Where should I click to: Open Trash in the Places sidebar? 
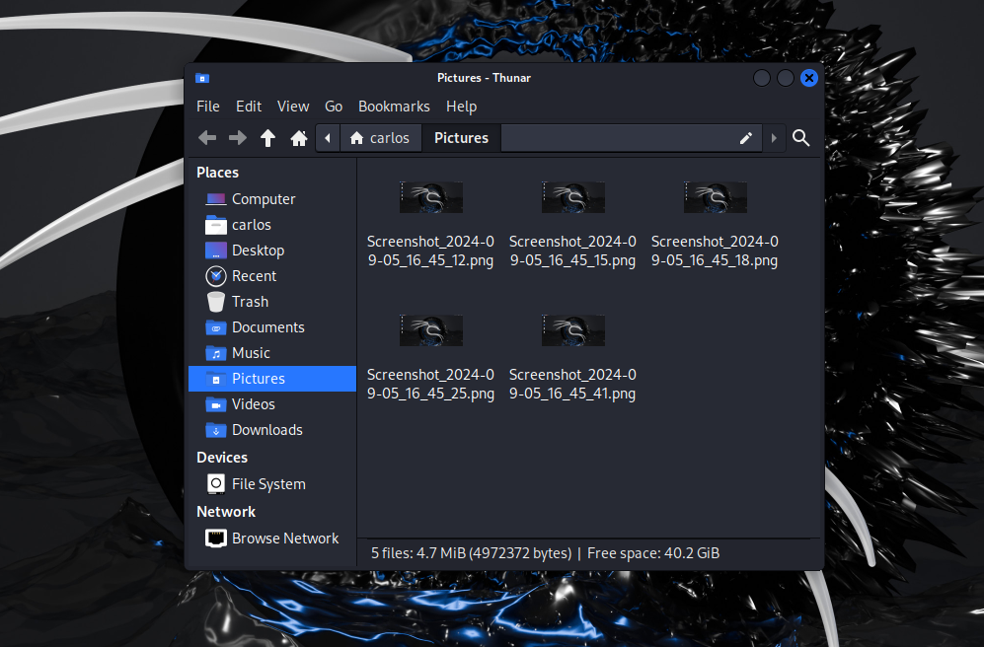coord(250,302)
